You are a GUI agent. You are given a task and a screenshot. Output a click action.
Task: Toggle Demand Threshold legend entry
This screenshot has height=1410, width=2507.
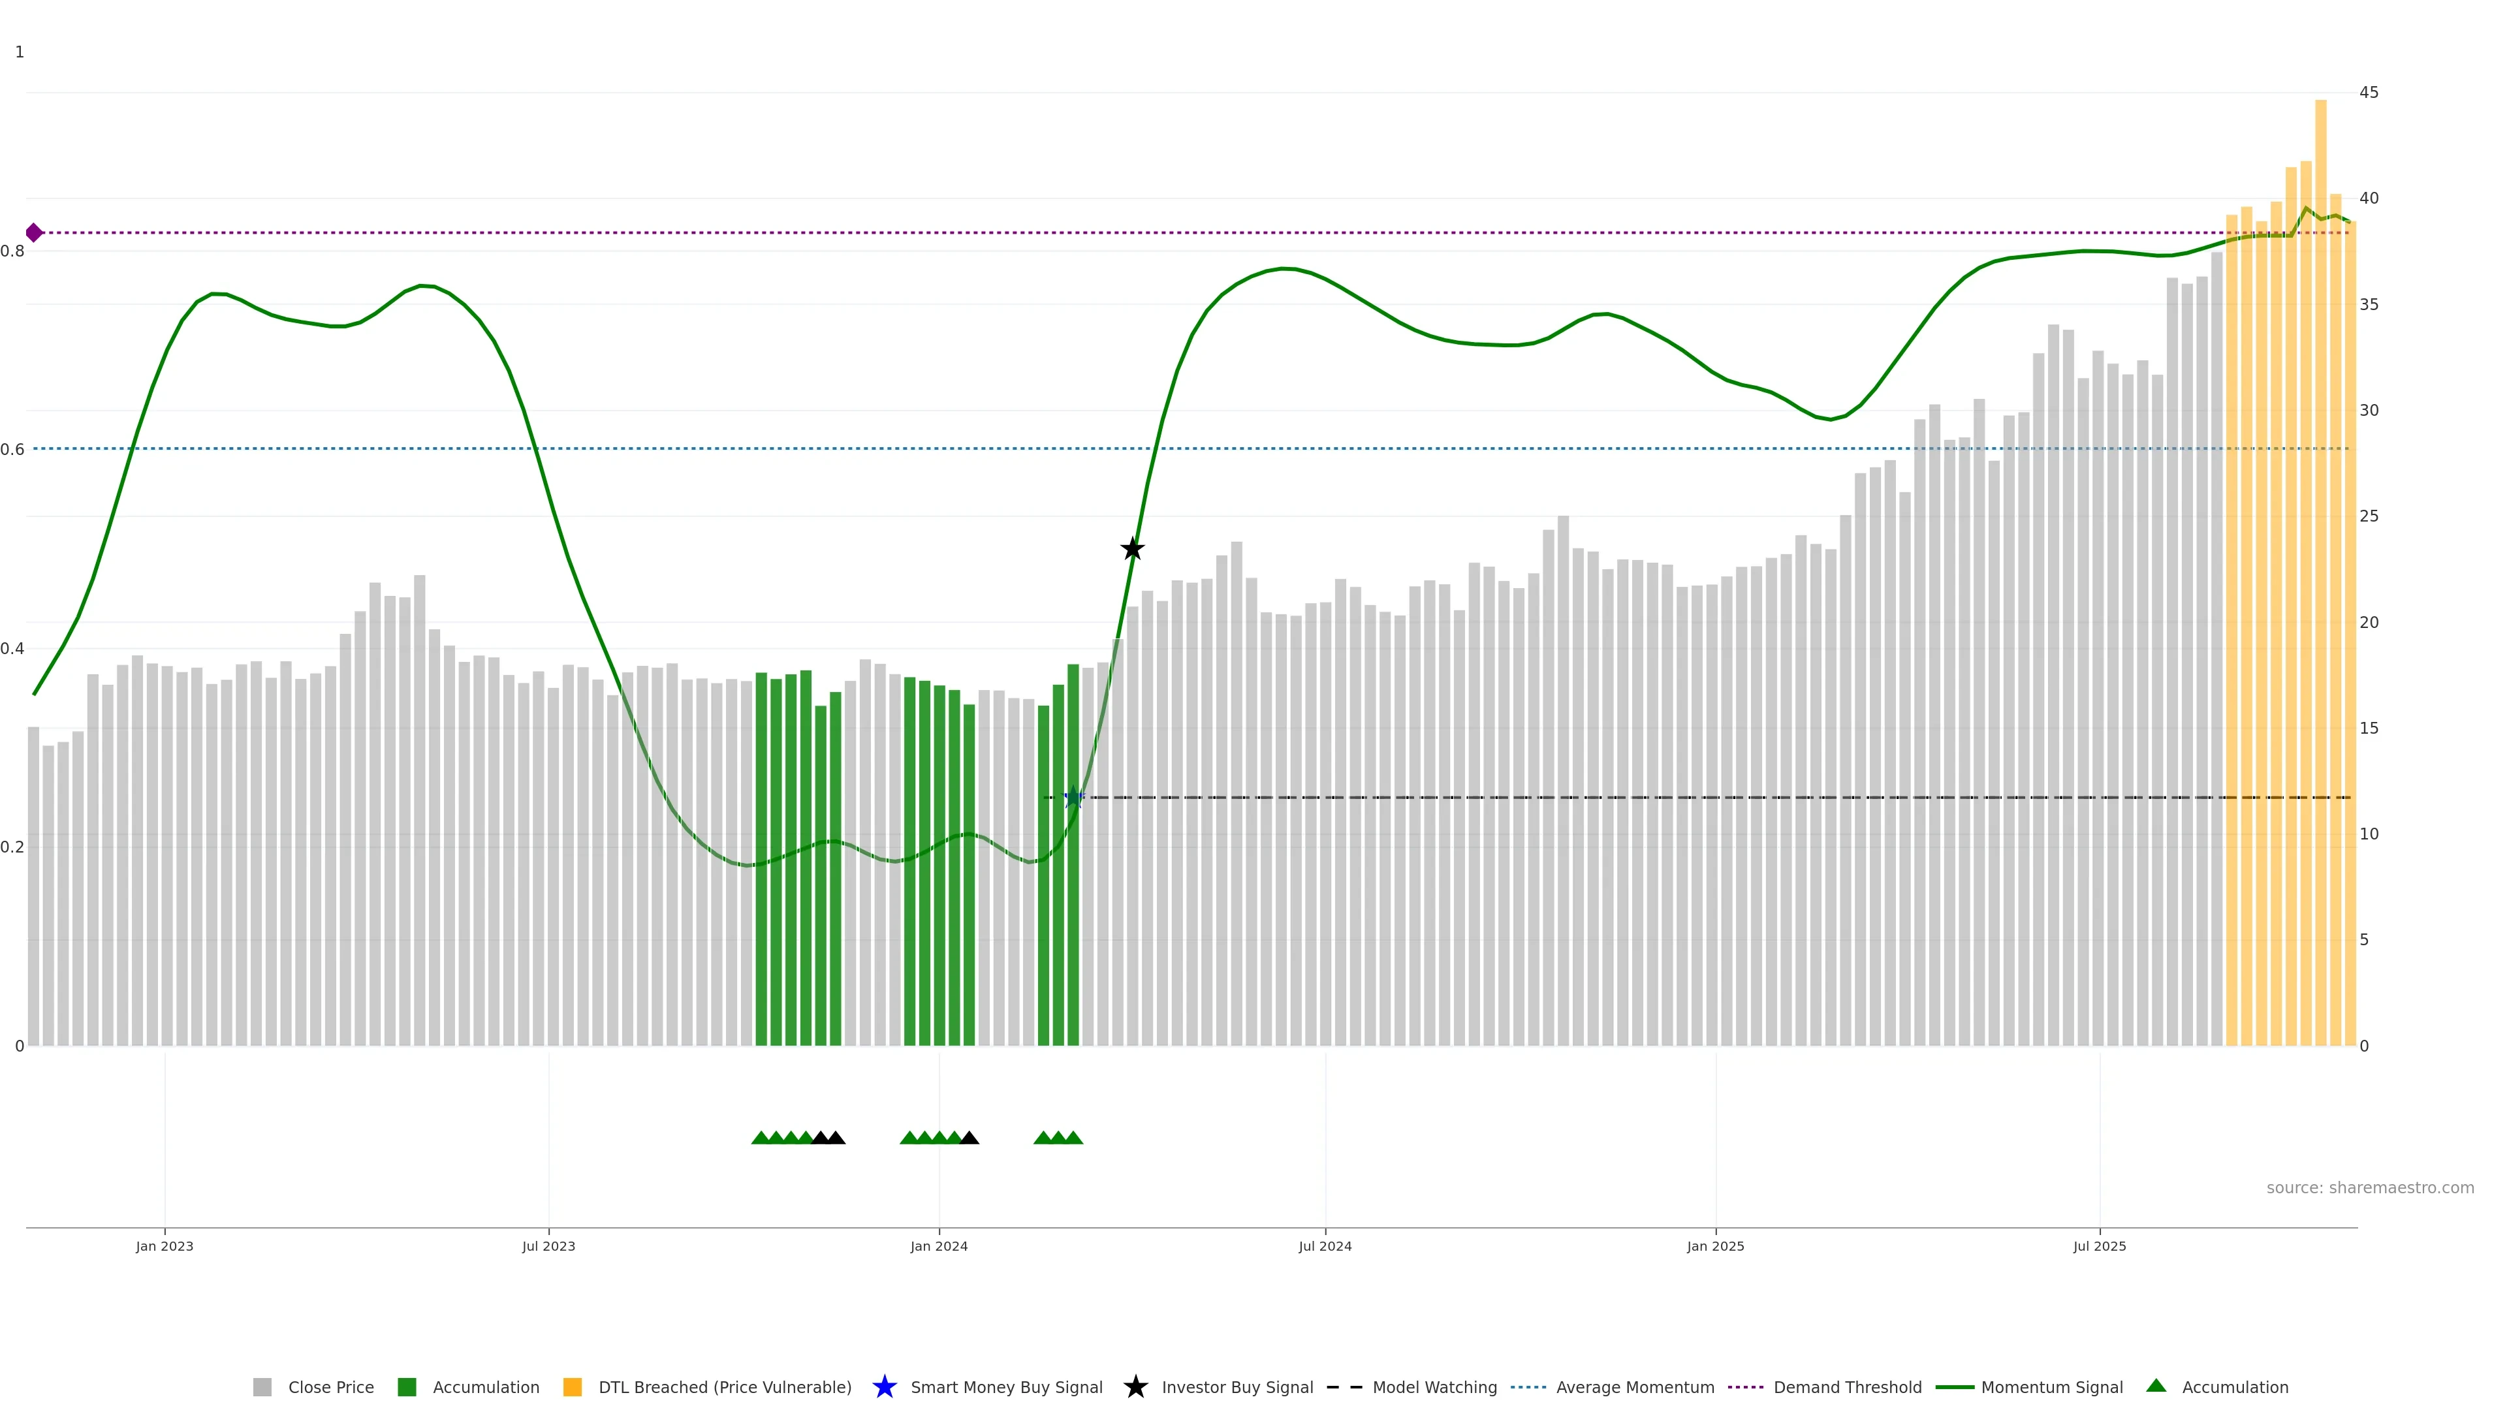click(1846, 1386)
